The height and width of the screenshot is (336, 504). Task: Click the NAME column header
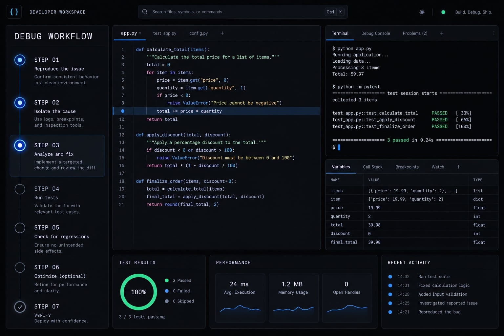point(335,180)
